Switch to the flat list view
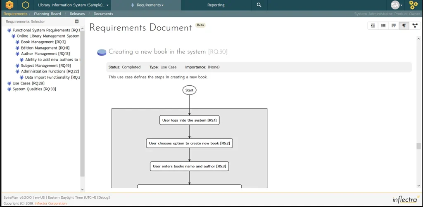 pyautogui.click(x=383, y=26)
